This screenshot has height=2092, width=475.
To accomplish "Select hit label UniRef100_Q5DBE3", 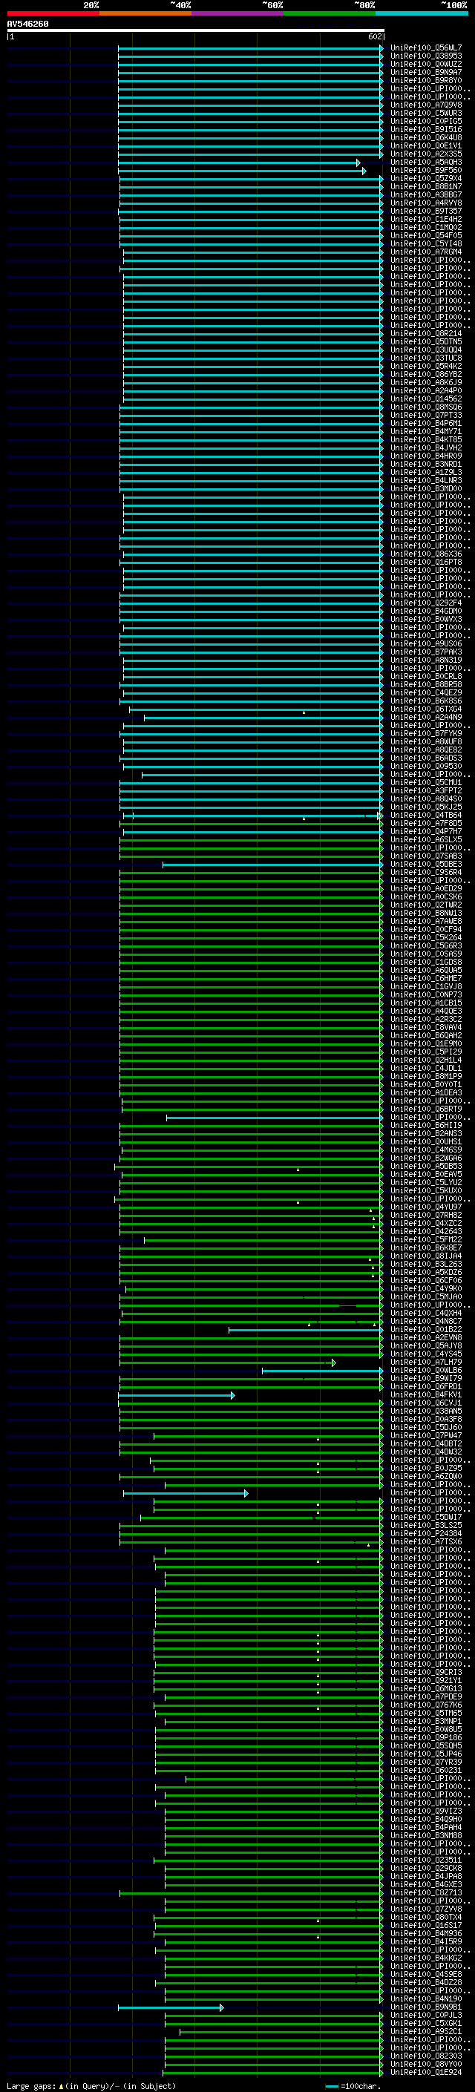I will point(425,864).
